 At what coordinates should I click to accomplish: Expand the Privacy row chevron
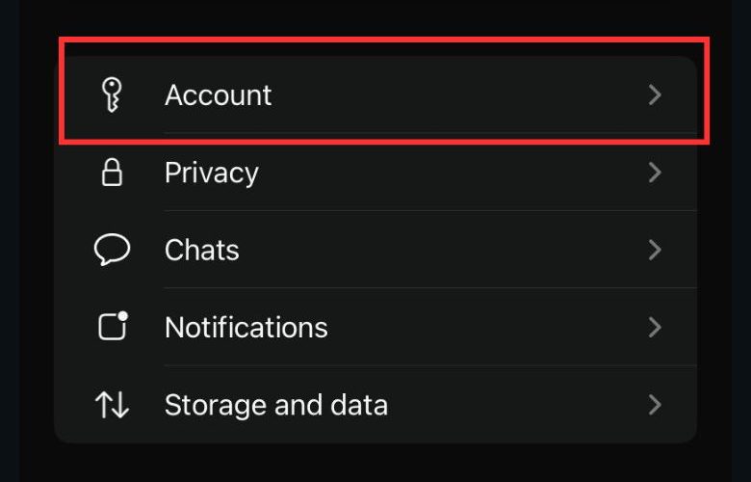pos(655,173)
